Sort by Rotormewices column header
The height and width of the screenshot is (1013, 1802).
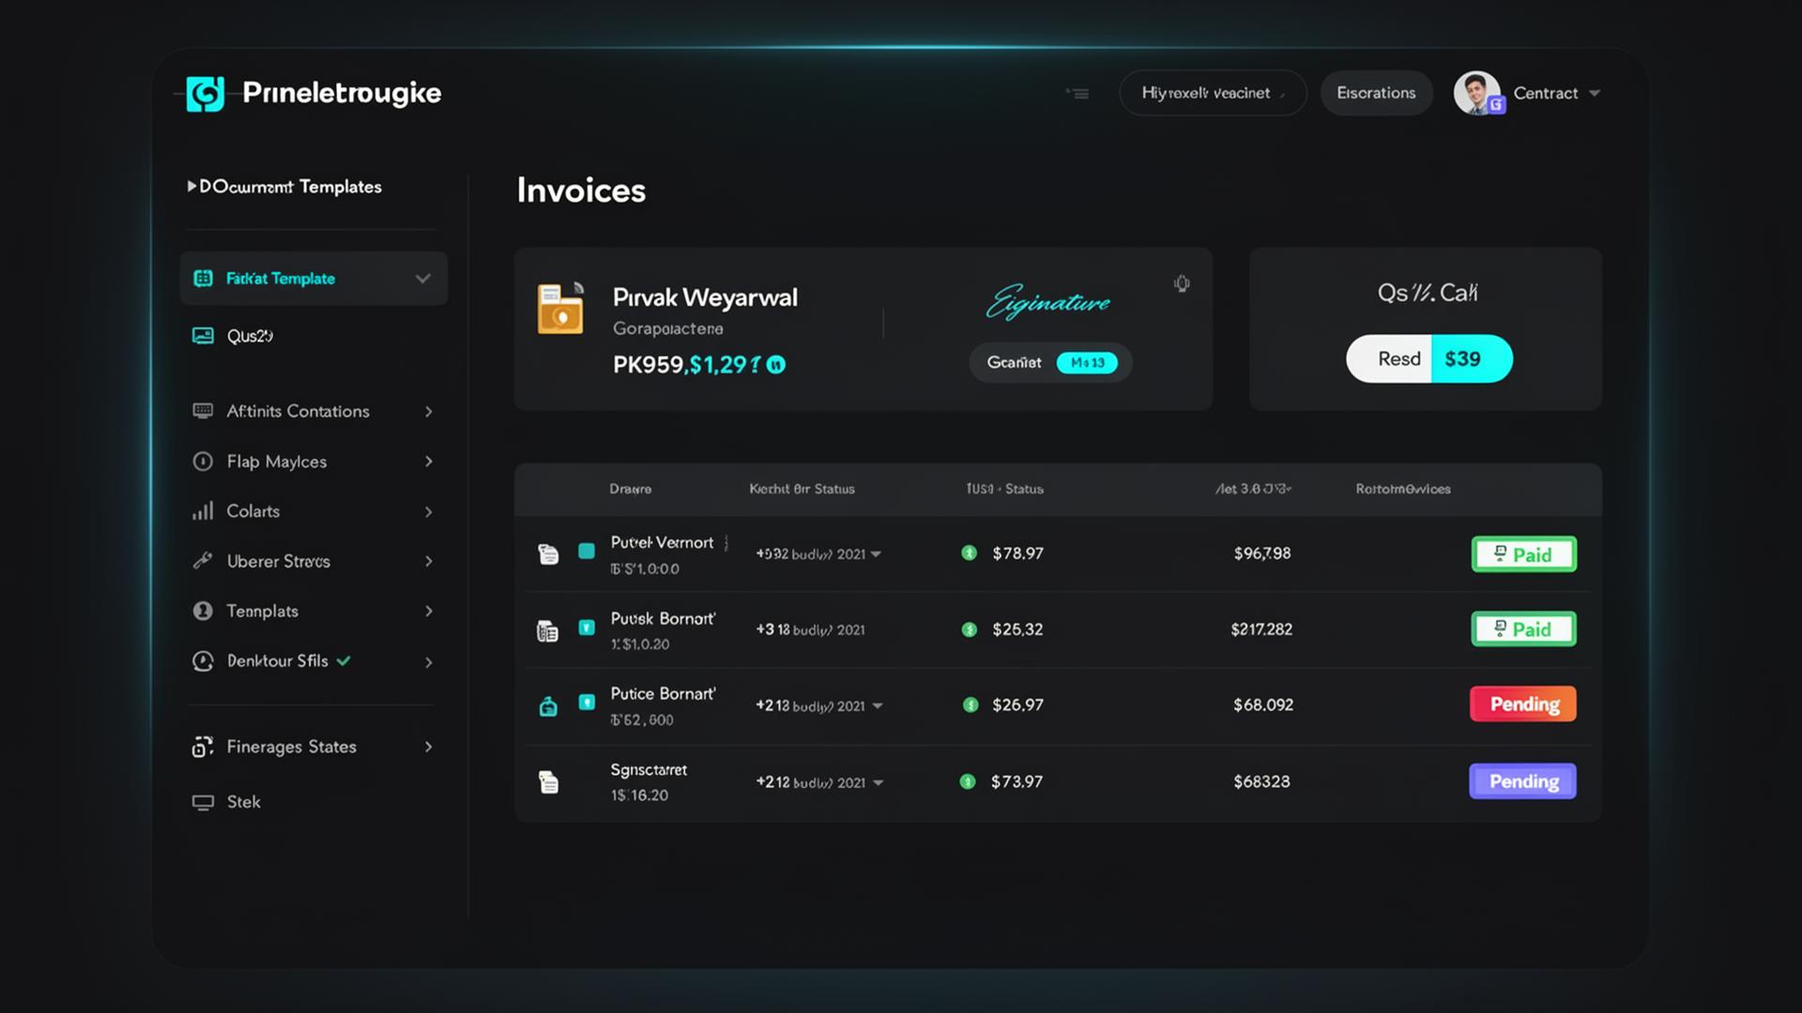tap(1402, 489)
